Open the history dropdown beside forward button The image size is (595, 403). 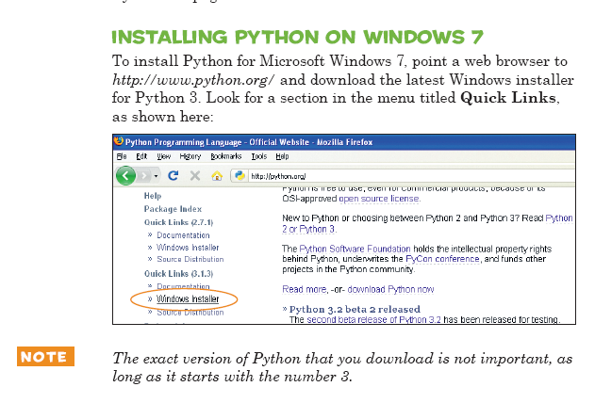pyautogui.click(x=156, y=176)
